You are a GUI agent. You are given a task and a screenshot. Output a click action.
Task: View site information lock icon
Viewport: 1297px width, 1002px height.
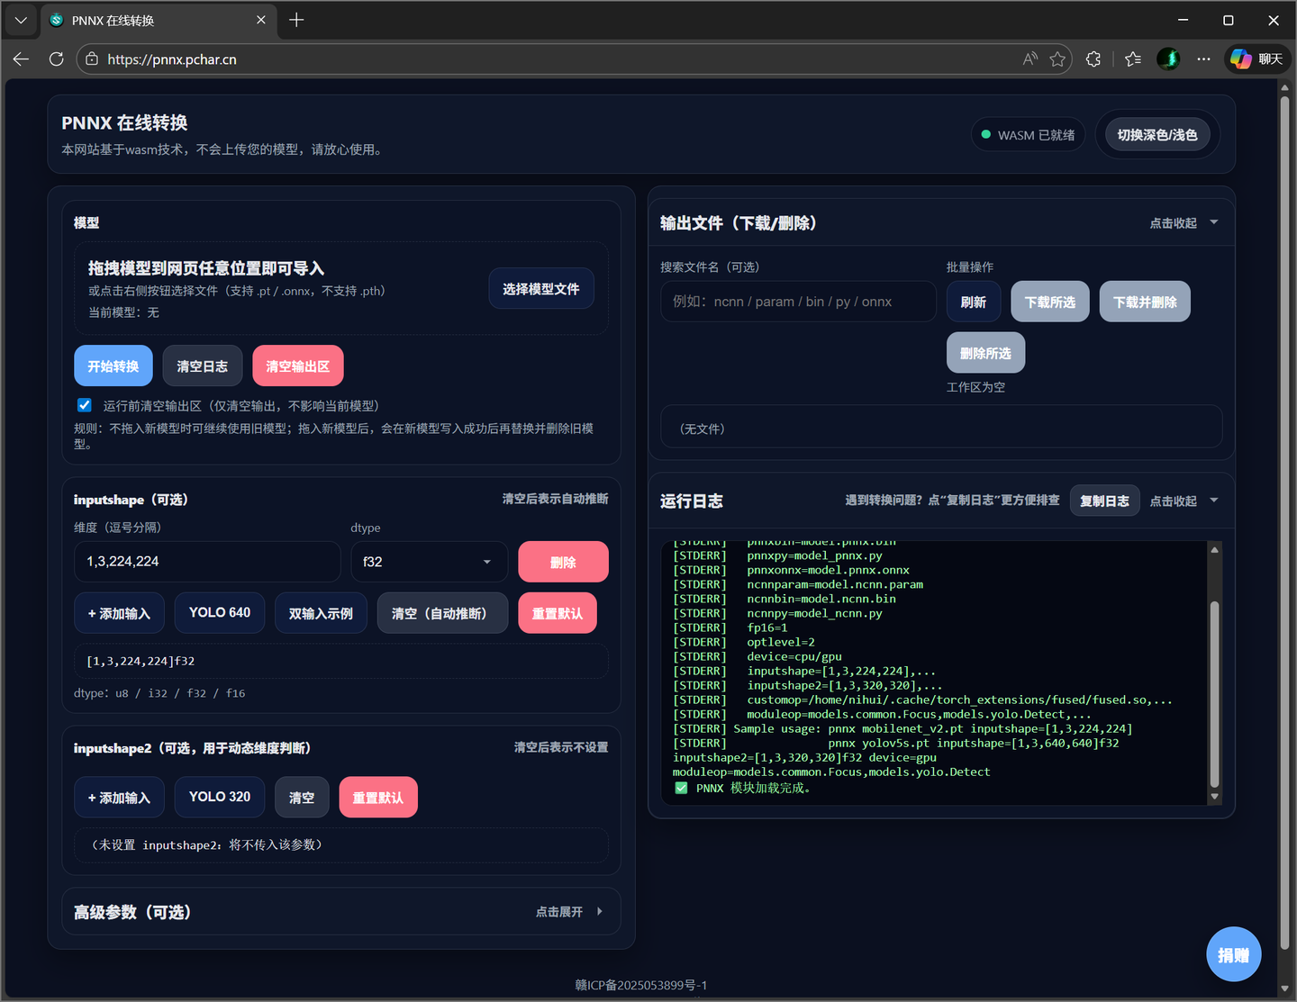click(91, 59)
